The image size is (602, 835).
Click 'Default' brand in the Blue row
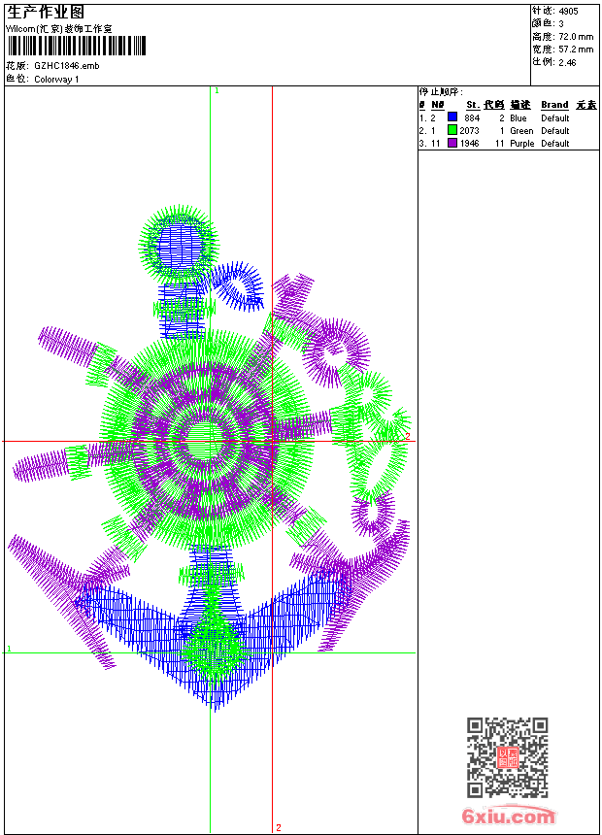click(x=555, y=118)
